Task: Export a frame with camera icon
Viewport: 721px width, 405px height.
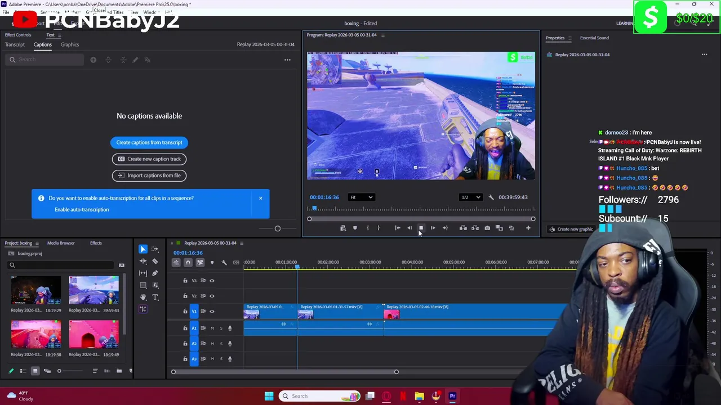Action: point(487,228)
